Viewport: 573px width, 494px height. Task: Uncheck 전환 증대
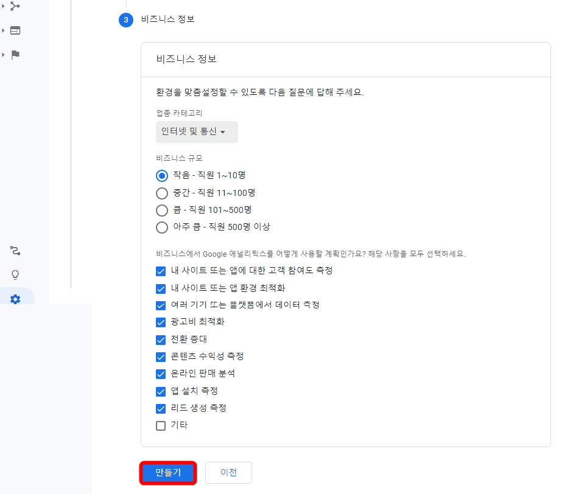point(161,339)
